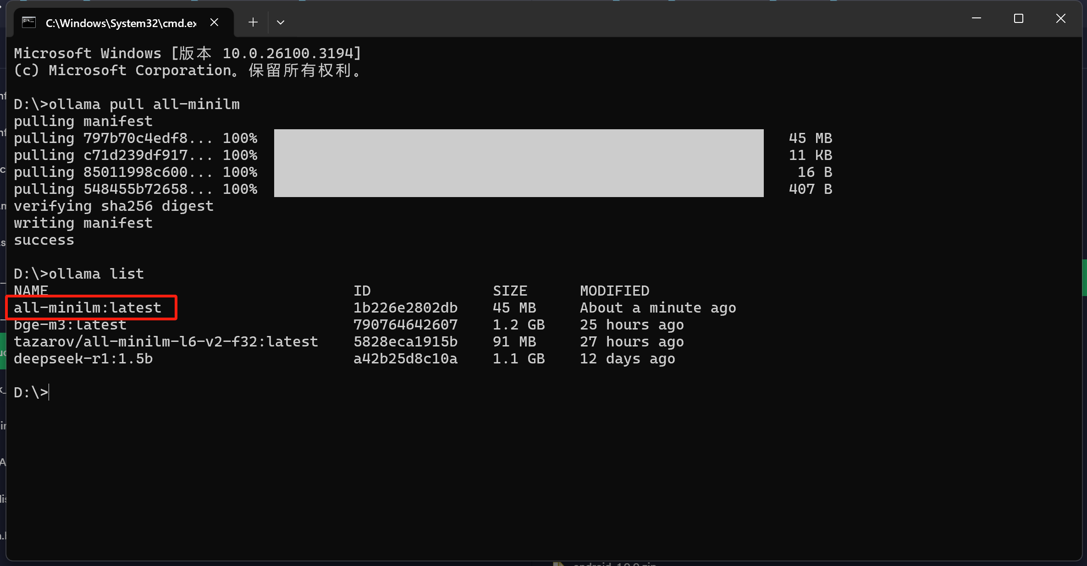Open a new terminal tab with plus
The image size is (1087, 566).
coord(253,22)
